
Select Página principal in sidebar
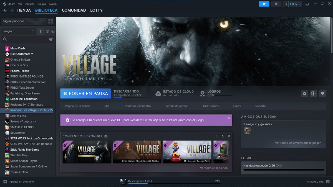click(24, 21)
